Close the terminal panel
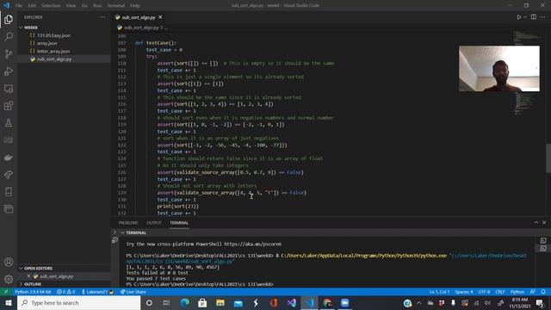 pyautogui.click(x=544, y=222)
